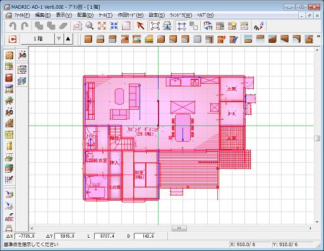Image resolution: width=324 pixels, height=251 pixels.
Task: Select the ABC text tool in sidebar
Action: point(9,218)
